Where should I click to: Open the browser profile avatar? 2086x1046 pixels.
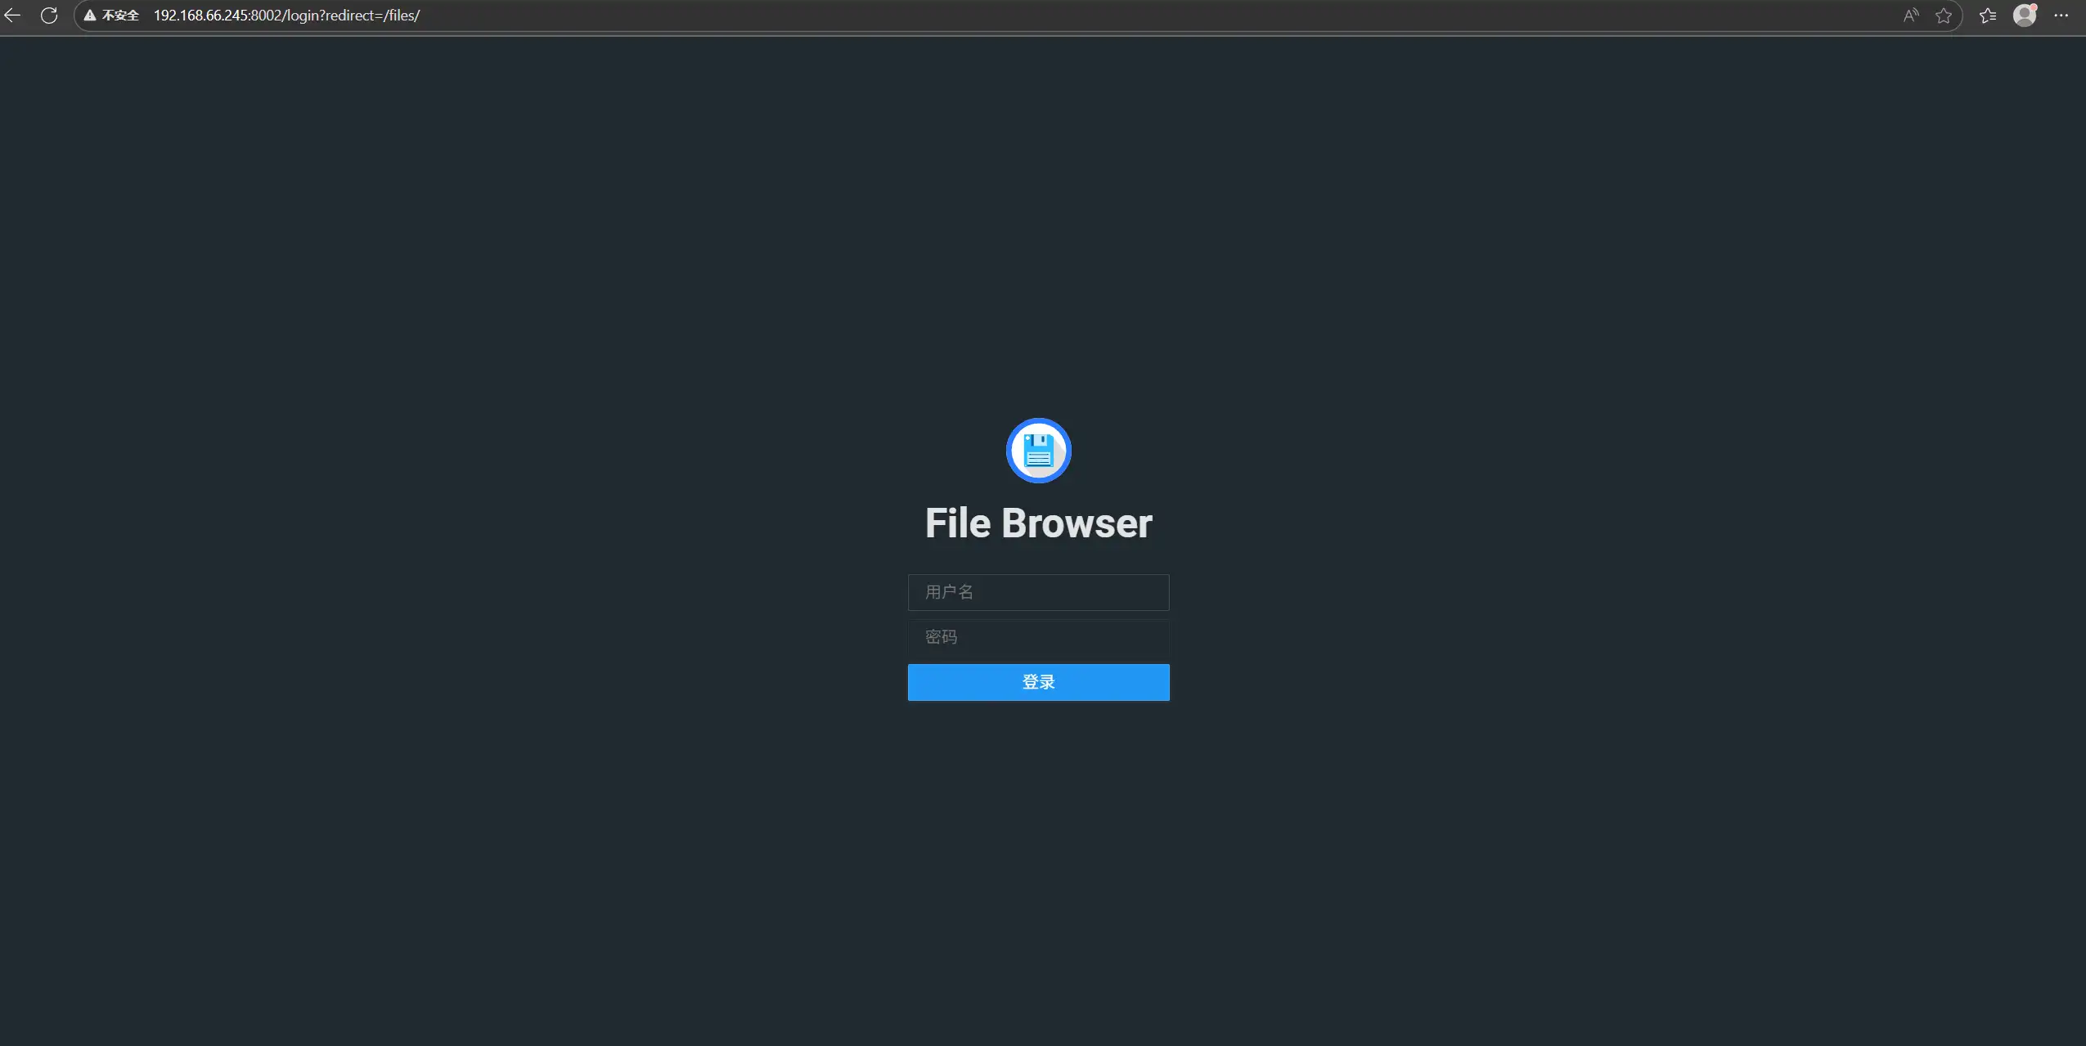tap(2025, 16)
